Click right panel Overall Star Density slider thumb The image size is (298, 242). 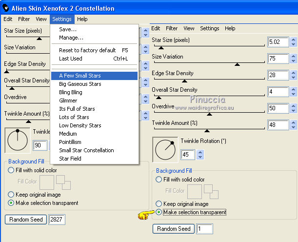click(159, 98)
